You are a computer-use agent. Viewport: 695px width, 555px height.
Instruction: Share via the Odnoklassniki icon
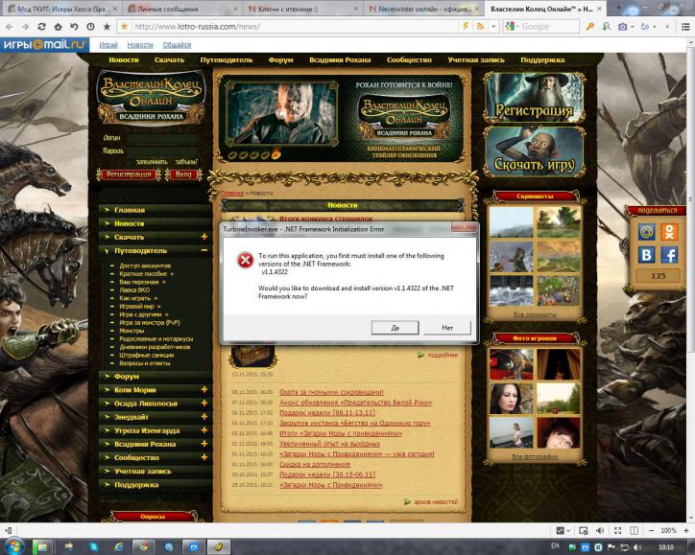[x=669, y=231]
